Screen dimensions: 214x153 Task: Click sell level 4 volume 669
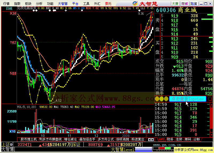194,20
